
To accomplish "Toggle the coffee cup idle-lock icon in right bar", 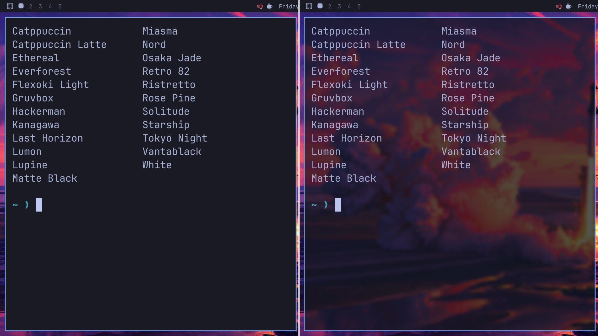I will pyautogui.click(x=569, y=6).
